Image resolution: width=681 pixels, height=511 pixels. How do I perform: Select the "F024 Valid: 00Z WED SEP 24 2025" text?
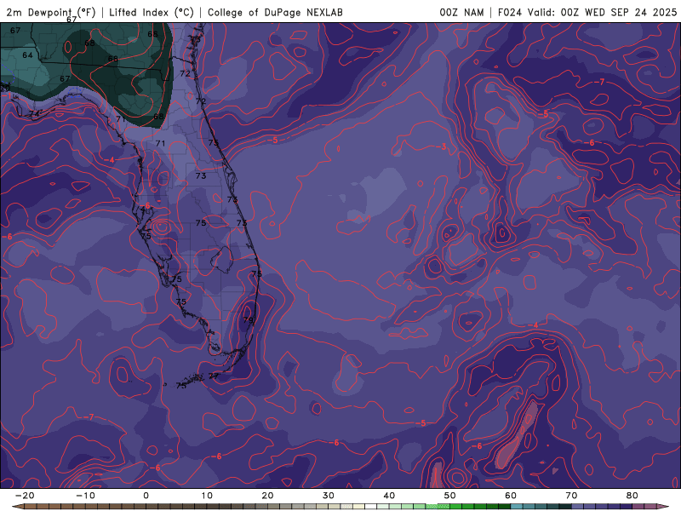pos(587,12)
